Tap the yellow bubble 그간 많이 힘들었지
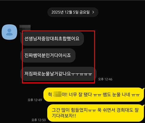The height and width of the screenshot is (123, 145). point(96,113)
